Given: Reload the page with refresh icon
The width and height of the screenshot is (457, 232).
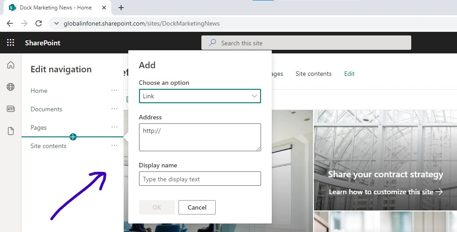Looking at the screenshot, I should point(39,23).
